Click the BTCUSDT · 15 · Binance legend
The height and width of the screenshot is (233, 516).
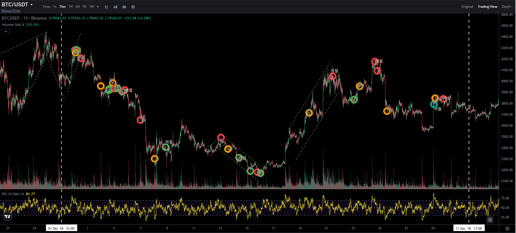click(24, 18)
